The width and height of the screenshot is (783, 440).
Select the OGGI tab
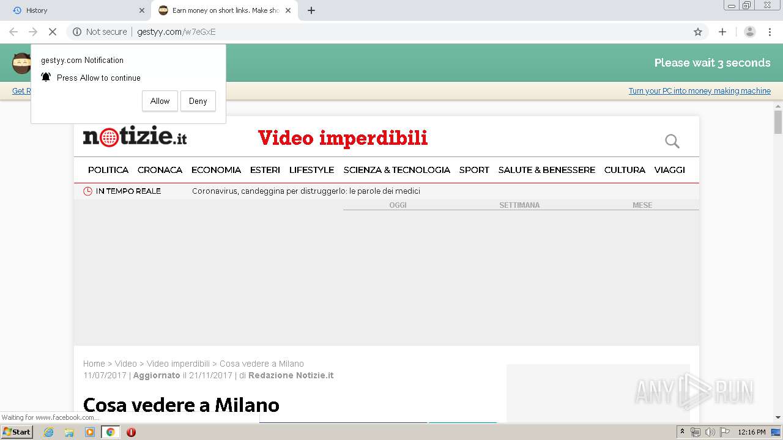pyautogui.click(x=398, y=205)
